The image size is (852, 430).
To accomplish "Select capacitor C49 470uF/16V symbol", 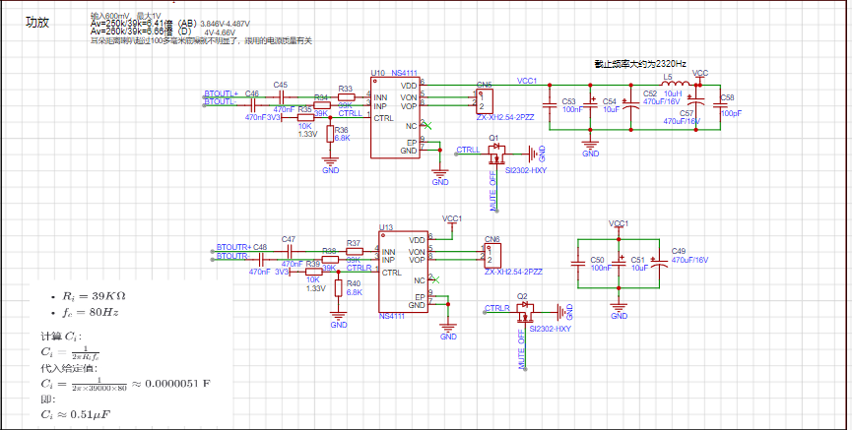I will (x=659, y=263).
